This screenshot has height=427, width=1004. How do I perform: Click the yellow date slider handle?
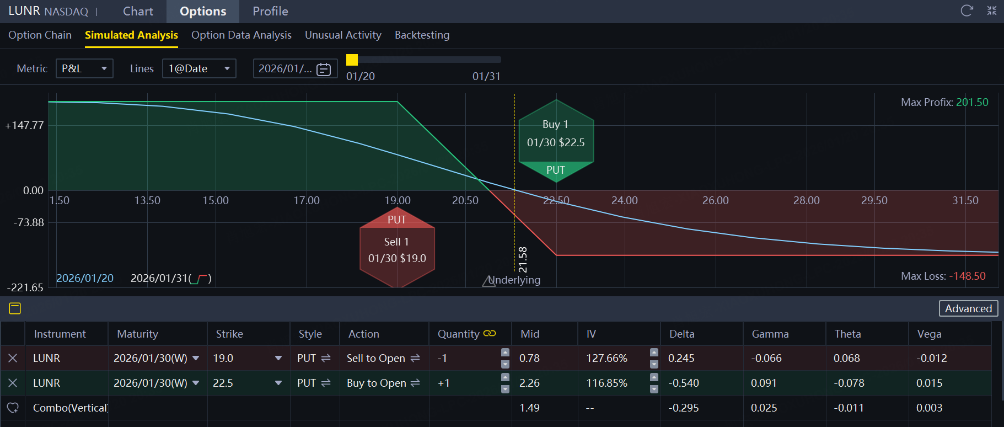point(352,60)
